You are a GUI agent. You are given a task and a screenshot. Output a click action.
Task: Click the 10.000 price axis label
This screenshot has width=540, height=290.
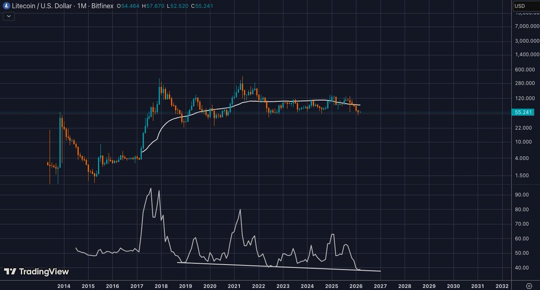pos(524,142)
